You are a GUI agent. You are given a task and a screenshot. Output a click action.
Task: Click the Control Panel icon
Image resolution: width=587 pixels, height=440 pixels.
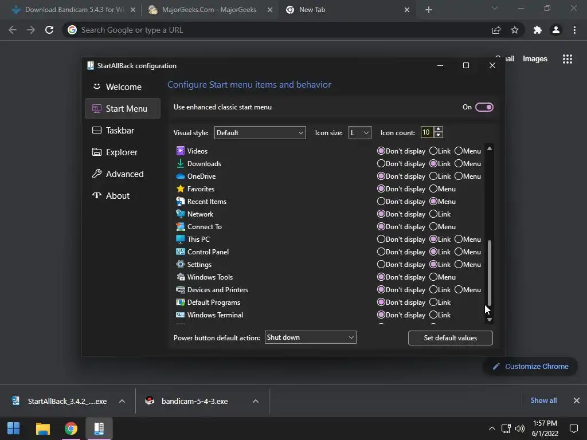pyautogui.click(x=181, y=252)
